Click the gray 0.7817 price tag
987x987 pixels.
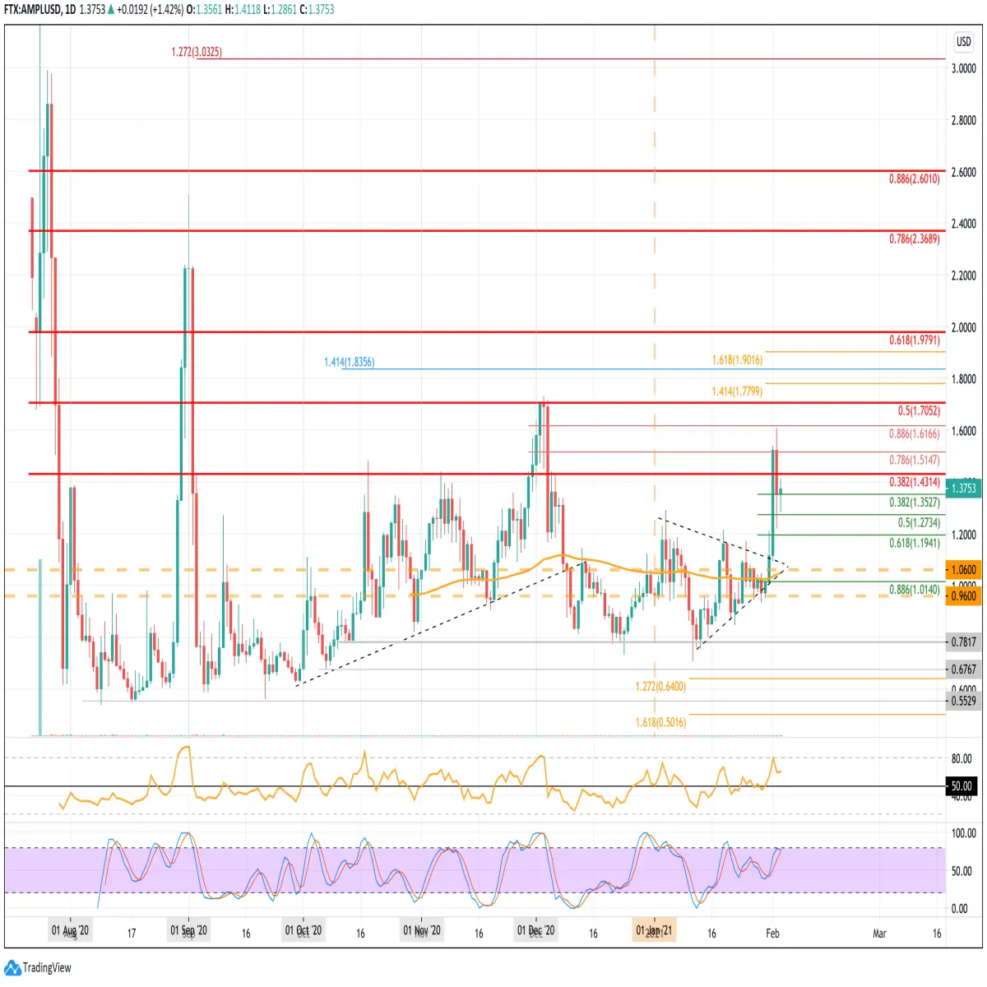pos(963,642)
